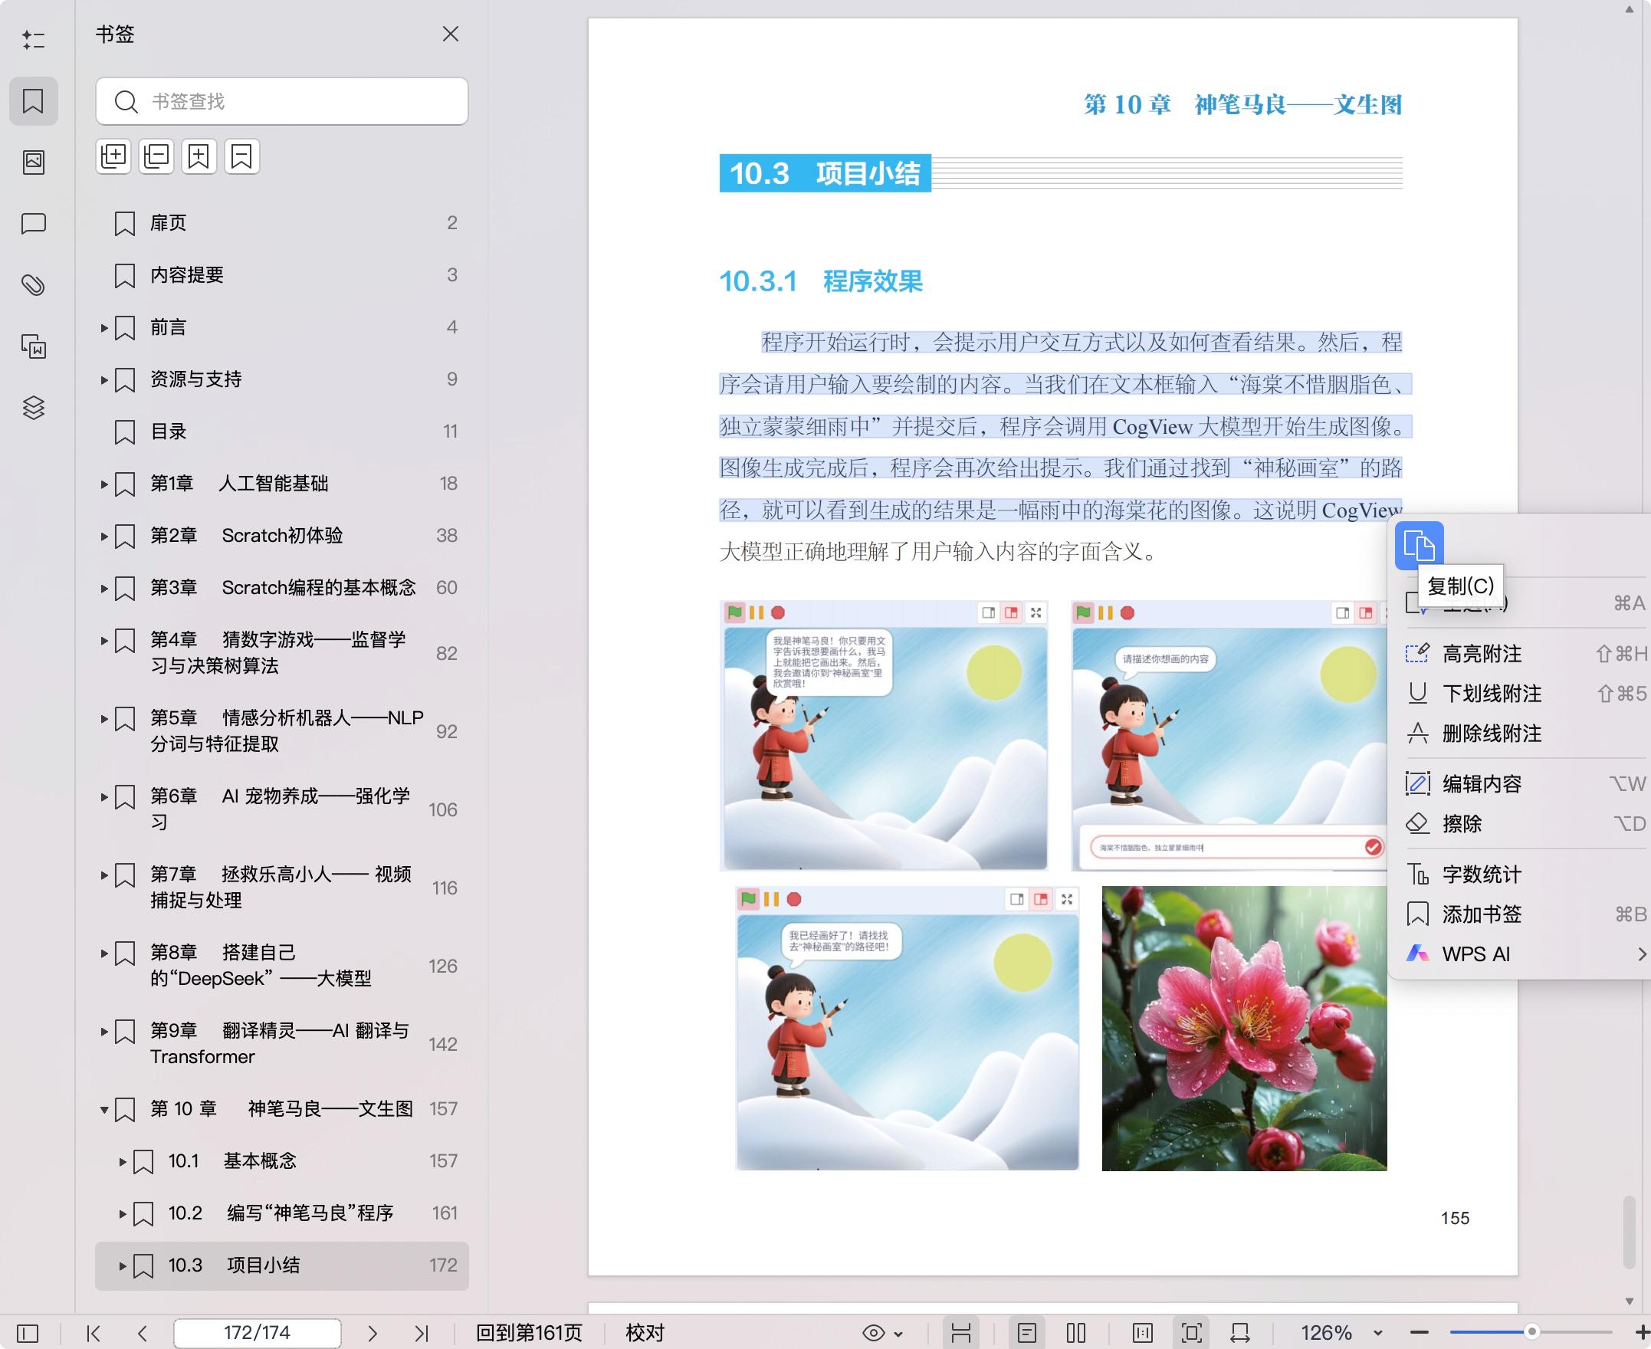
Task: Expand 第2章 Scratch初体验 bookmark
Action: pyautogui.click(x=104, y=537)
